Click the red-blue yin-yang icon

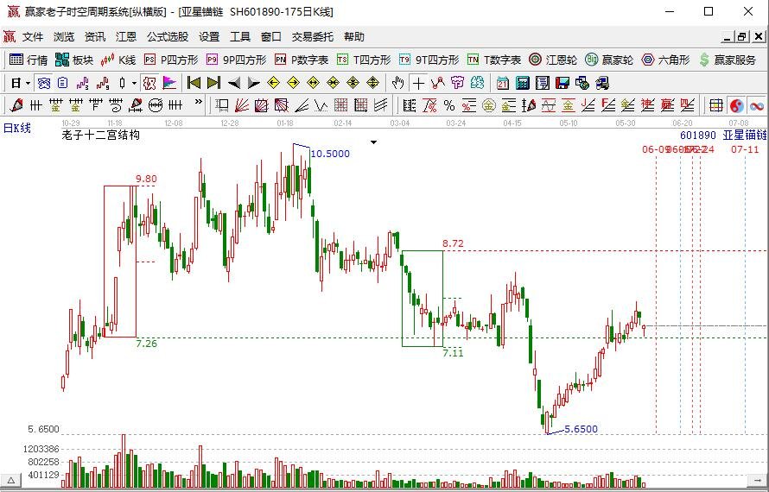pyautogui.click(x=736, y=104)
